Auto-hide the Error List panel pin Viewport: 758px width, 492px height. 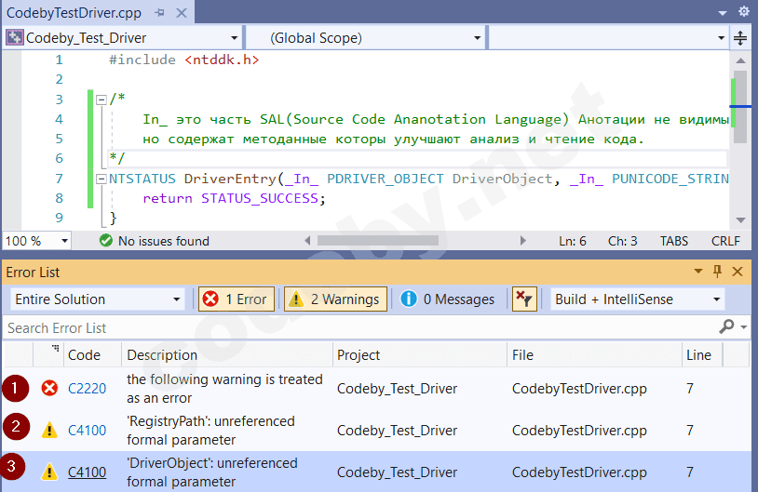point(717,272)
